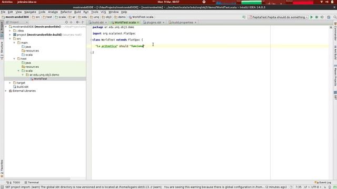Screen dimensions: 337x189
Task: Click the demo breadcrumb in the navigation bar
Action: point(120,17)
